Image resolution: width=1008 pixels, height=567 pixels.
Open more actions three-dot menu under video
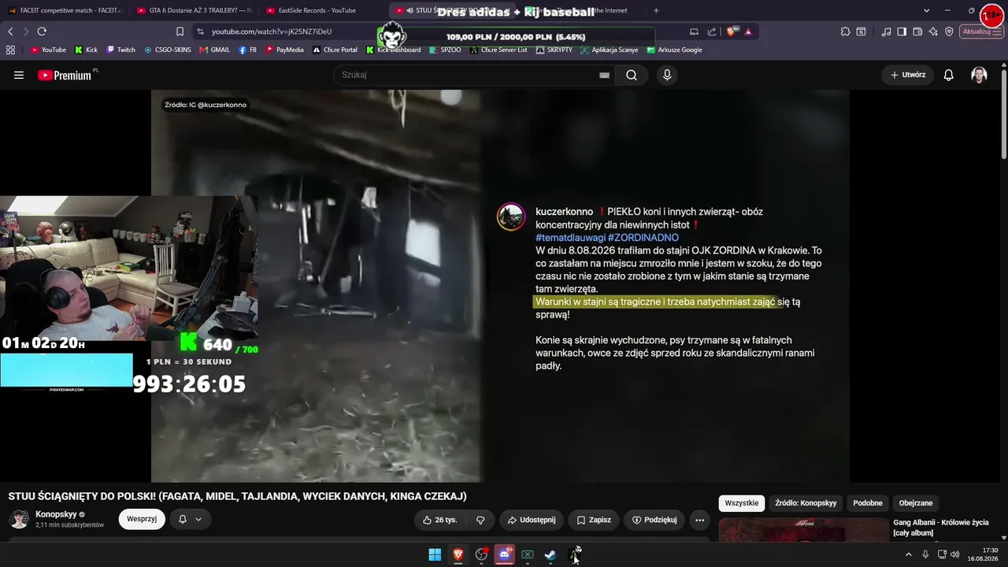point(699,520)
